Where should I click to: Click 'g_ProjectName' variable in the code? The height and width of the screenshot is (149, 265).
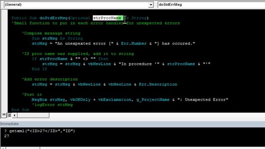click(x=153, y=100)
